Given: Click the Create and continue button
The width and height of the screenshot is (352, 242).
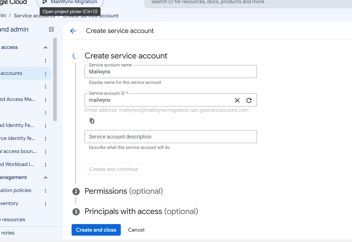Looking at the screenshot, I should pos(114,169).
